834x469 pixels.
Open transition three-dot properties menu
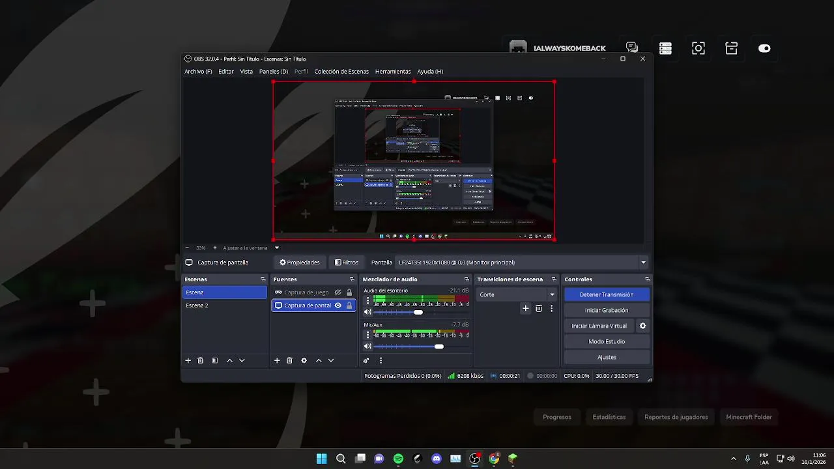coord(551,309)
